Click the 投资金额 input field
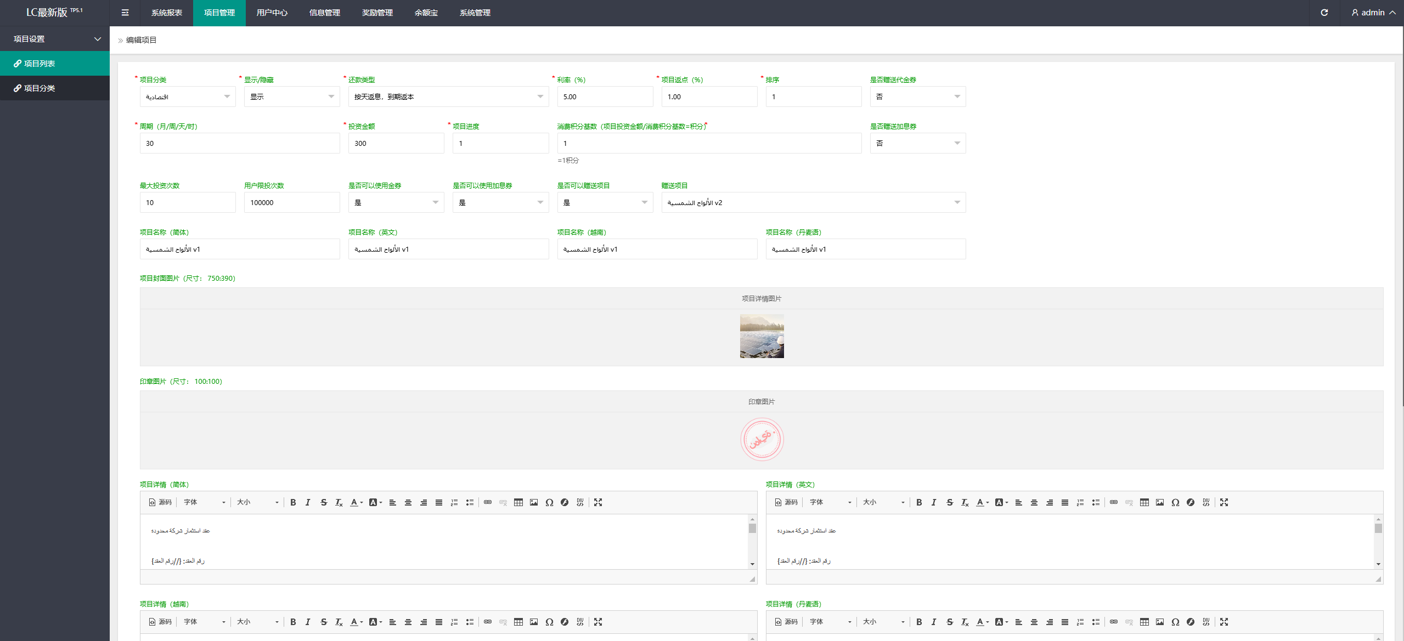Screen dimensions: 1404x641 pyautogui.click(x=396, y=143)
